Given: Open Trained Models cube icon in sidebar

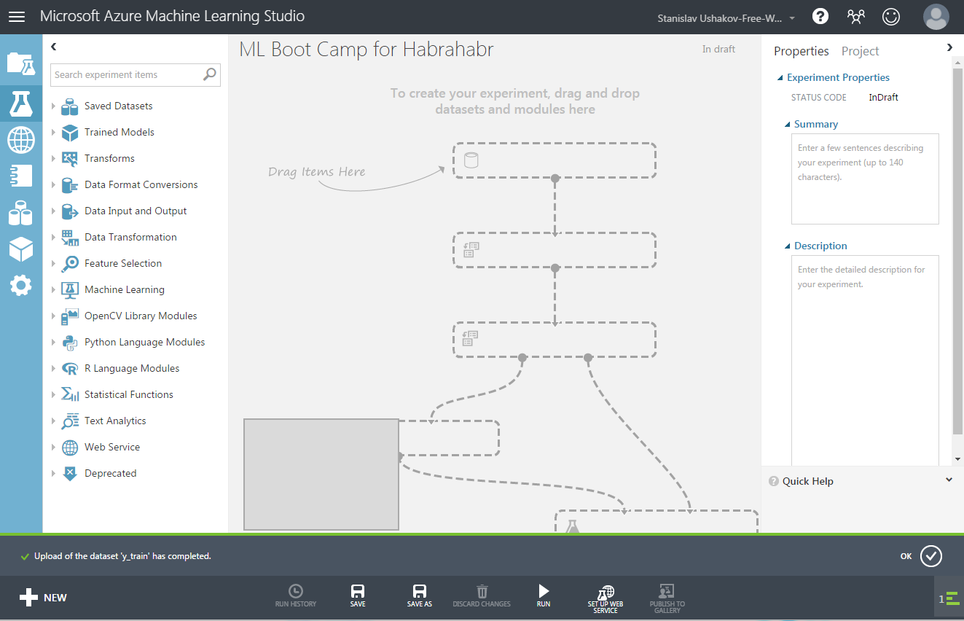Looking at the screenshot, I should [21, 249].
